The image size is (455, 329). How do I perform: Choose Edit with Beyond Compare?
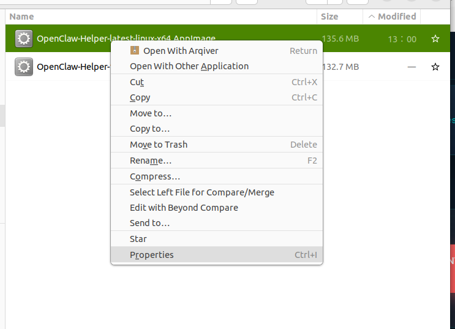point(184,208)
